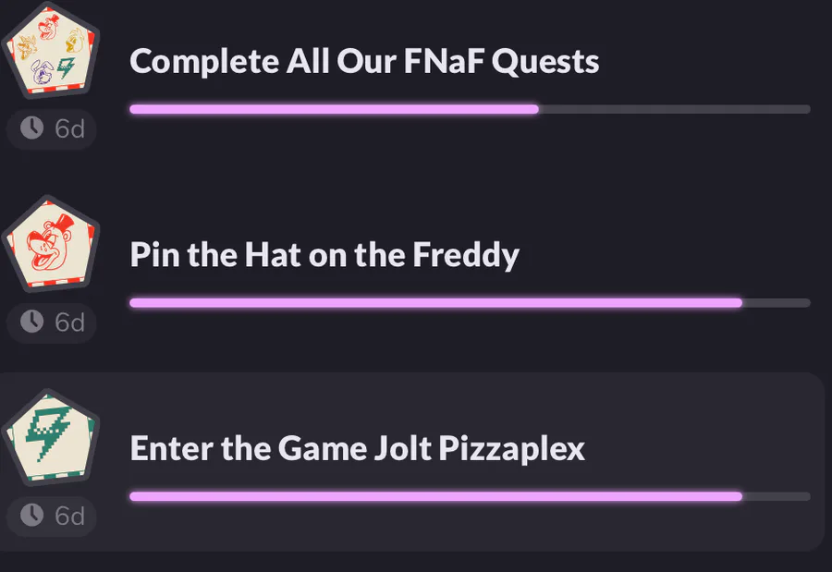The width and height of the screenshot is (832, 572).
Task: Open the Pin the Hat on the Freddy quest
Action: (x=324, y=255)
